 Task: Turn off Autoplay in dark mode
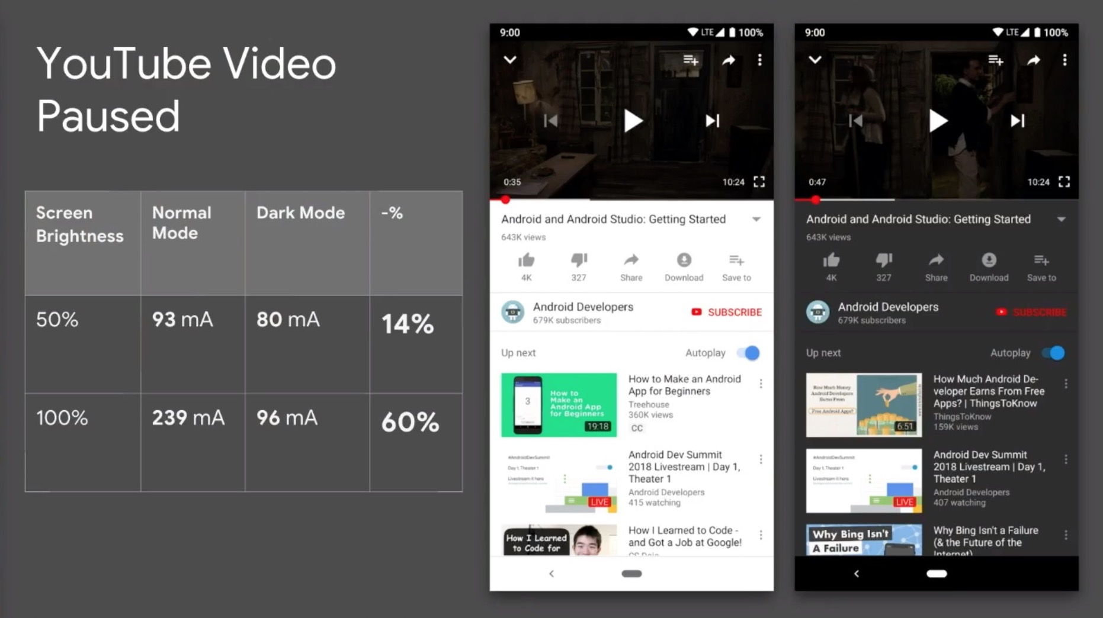(1053, 353)
